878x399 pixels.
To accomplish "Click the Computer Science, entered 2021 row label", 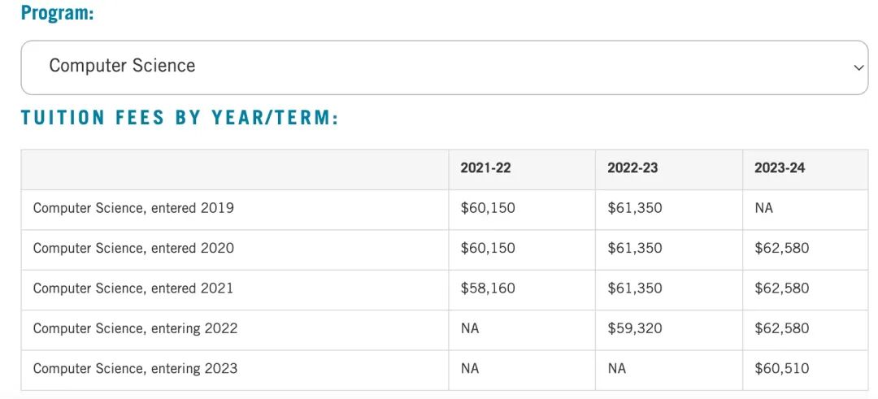I will tap(133, 288).
